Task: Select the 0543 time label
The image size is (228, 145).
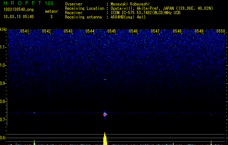Action: [x=68, y=31]
